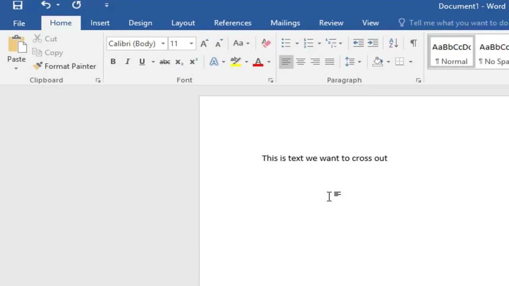Apply the red Font Color swatch
Screen dimensions: 509x286
pos(258,62)
